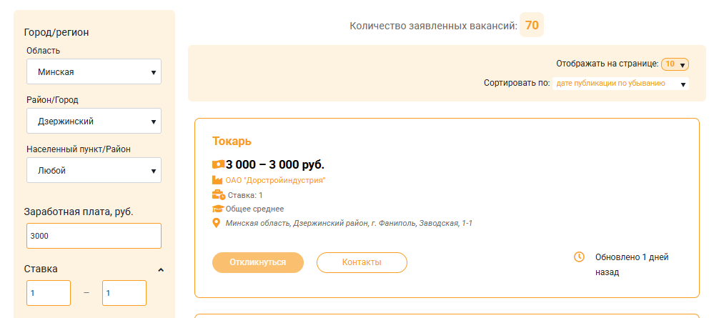Change the items-per-page dropdown set to 10

pos(675,64)
